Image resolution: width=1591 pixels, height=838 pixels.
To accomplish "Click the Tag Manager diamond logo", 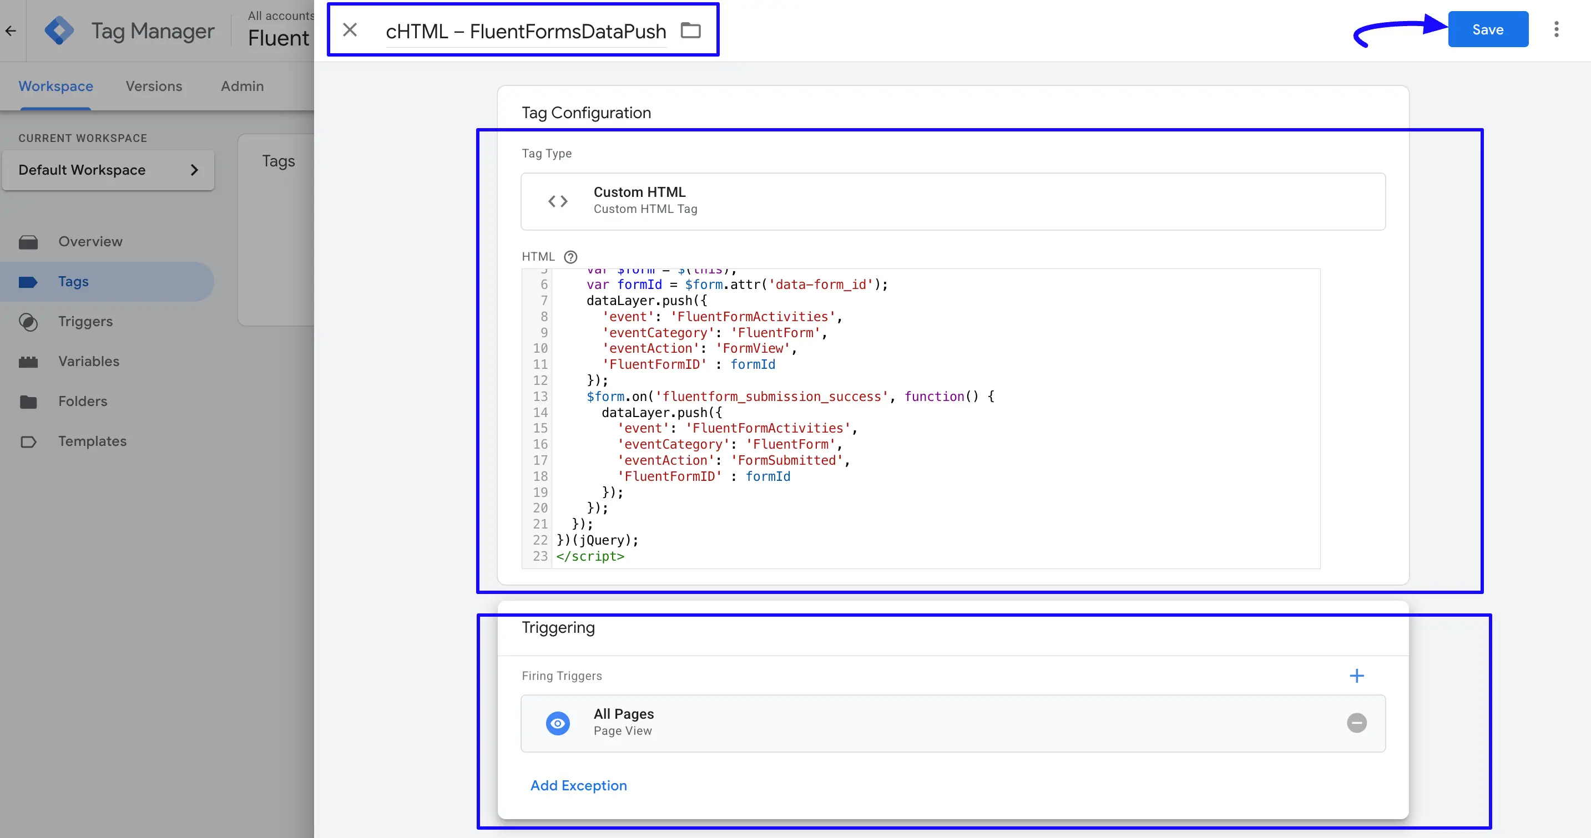I will pos(59,31).
